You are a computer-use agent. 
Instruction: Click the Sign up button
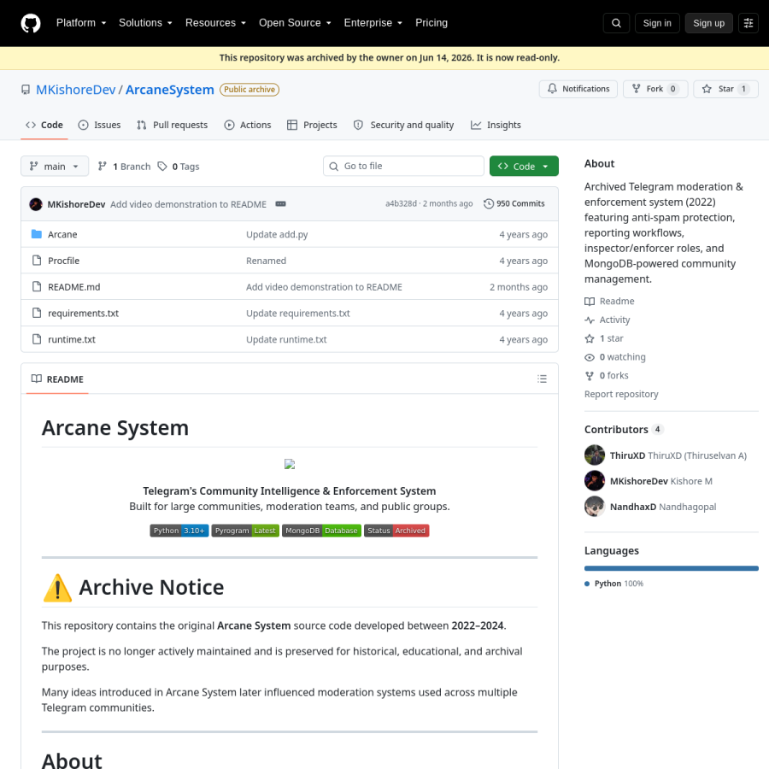708,23
